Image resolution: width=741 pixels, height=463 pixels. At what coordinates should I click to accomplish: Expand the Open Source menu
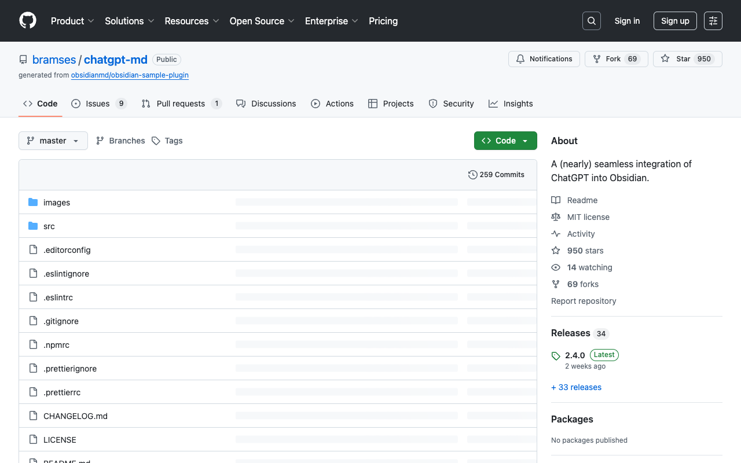click(x=262, y=21)
